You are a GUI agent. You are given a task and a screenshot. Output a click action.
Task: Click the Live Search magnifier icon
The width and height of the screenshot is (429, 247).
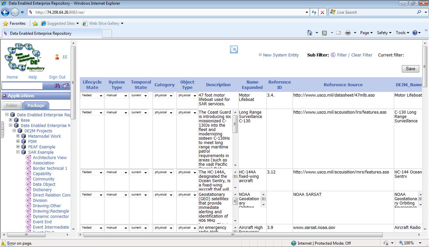pyautogui.click(x=419, y=12)
